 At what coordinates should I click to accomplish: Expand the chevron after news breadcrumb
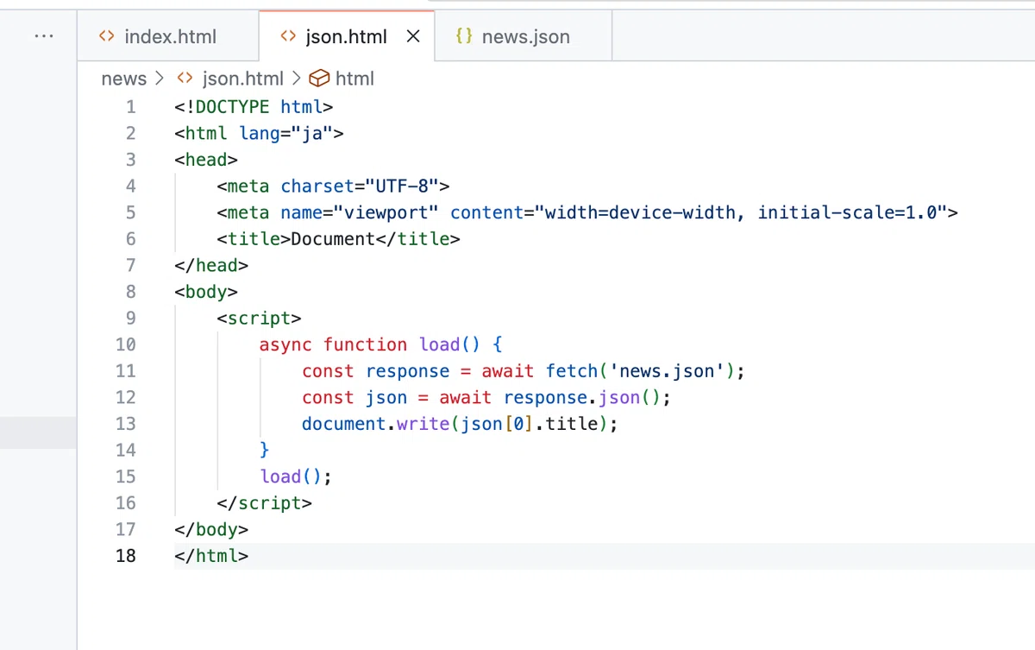pos(160,79)
